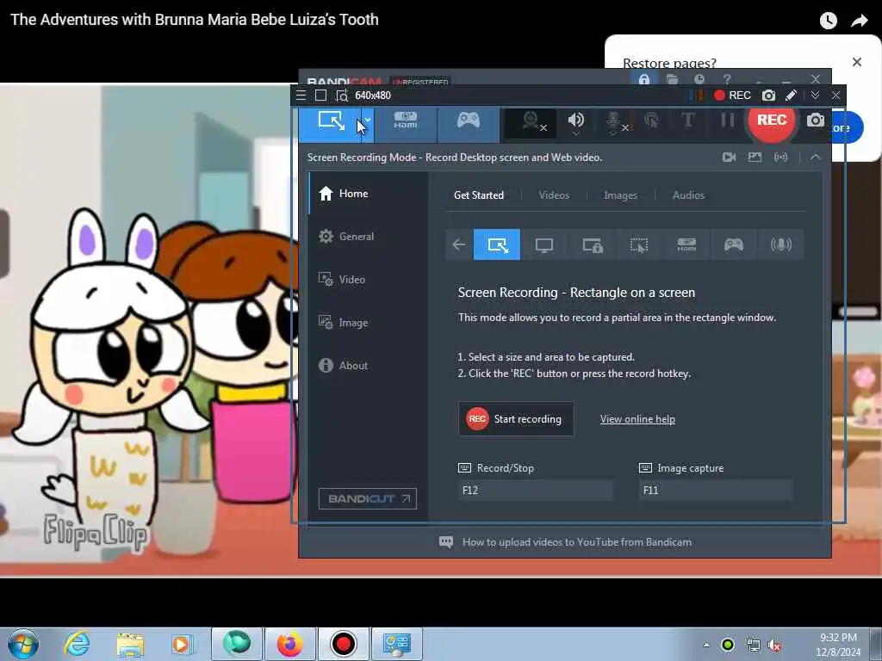Select HDMI device recording mode in toolbar
Screen dimensions: 882x661
click(x=406, y=120)
